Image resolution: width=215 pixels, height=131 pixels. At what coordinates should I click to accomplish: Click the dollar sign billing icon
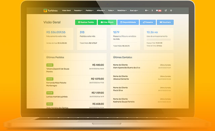point(152,10)
